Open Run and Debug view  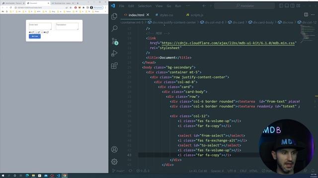[x=114, y=53]
